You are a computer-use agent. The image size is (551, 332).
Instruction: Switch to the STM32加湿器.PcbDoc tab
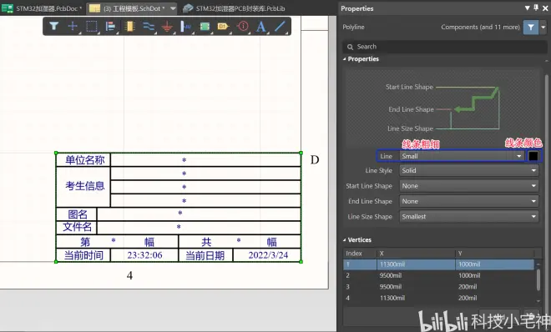tap(42, 8)
